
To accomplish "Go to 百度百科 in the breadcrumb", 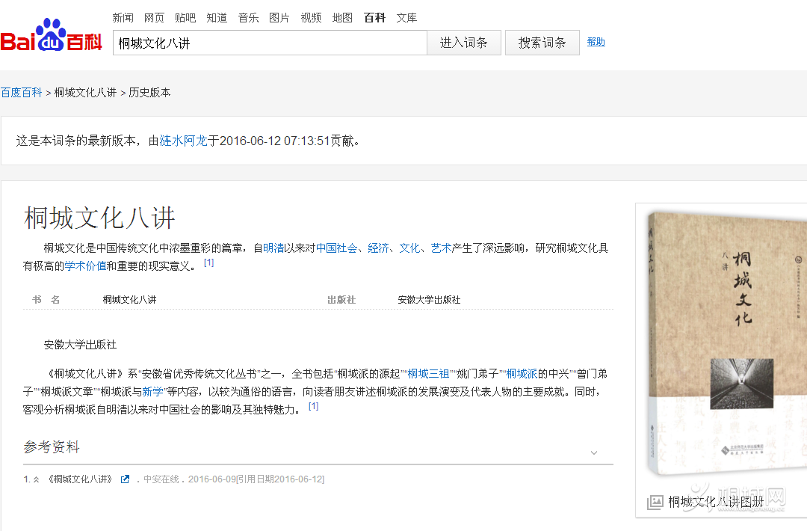I will point(21,93).
